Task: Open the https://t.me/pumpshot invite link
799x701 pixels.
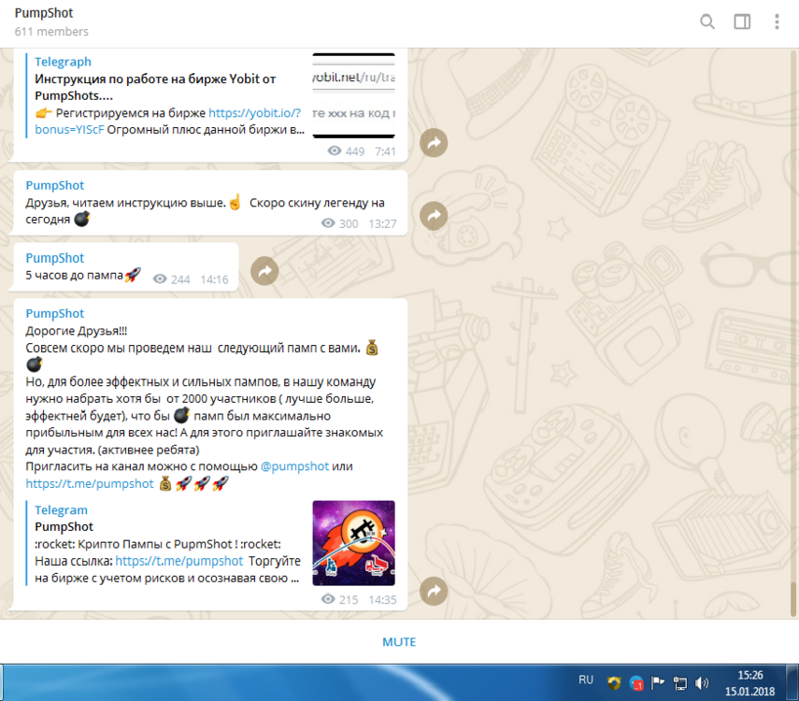Action: [x=90, y=483]
